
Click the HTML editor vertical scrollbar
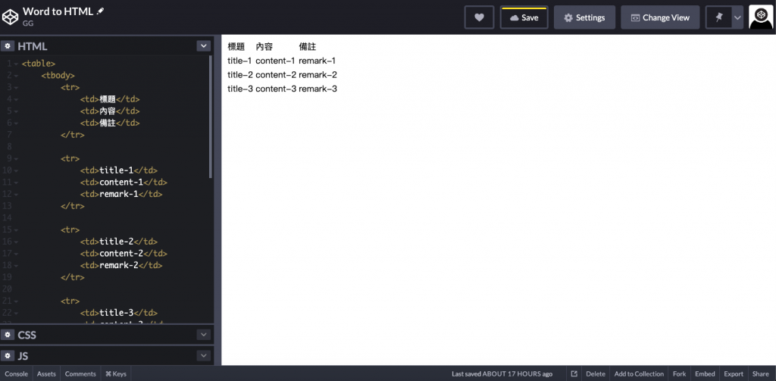pyautogui.click(x=211, y=117)
